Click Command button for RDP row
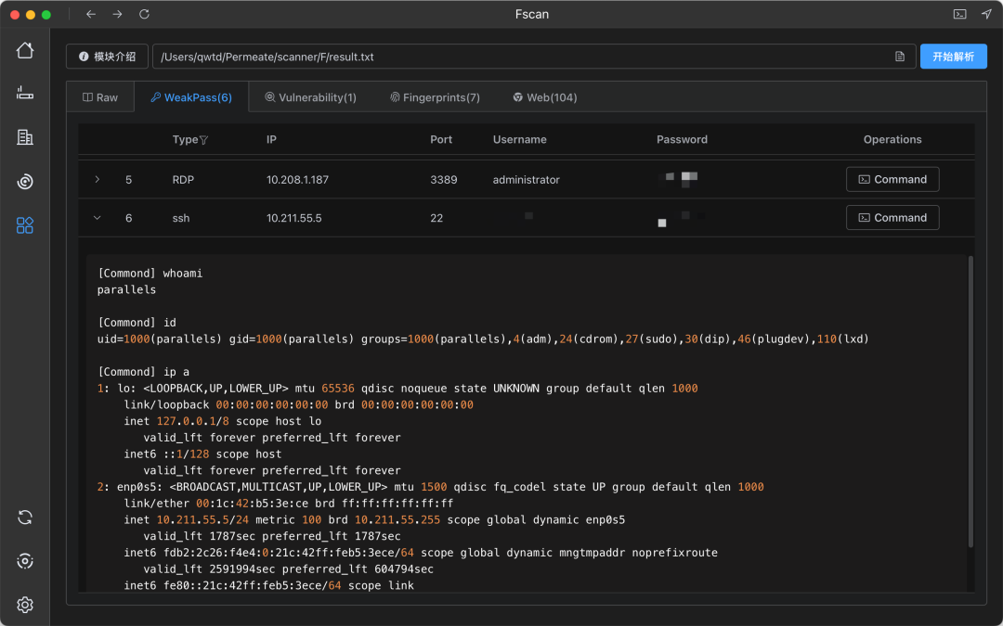This screenshot has width=1003, height=626. 892,180
